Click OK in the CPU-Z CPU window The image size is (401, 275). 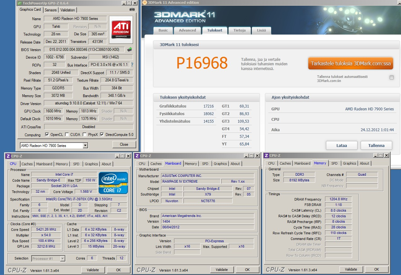[x=118, y=270]
